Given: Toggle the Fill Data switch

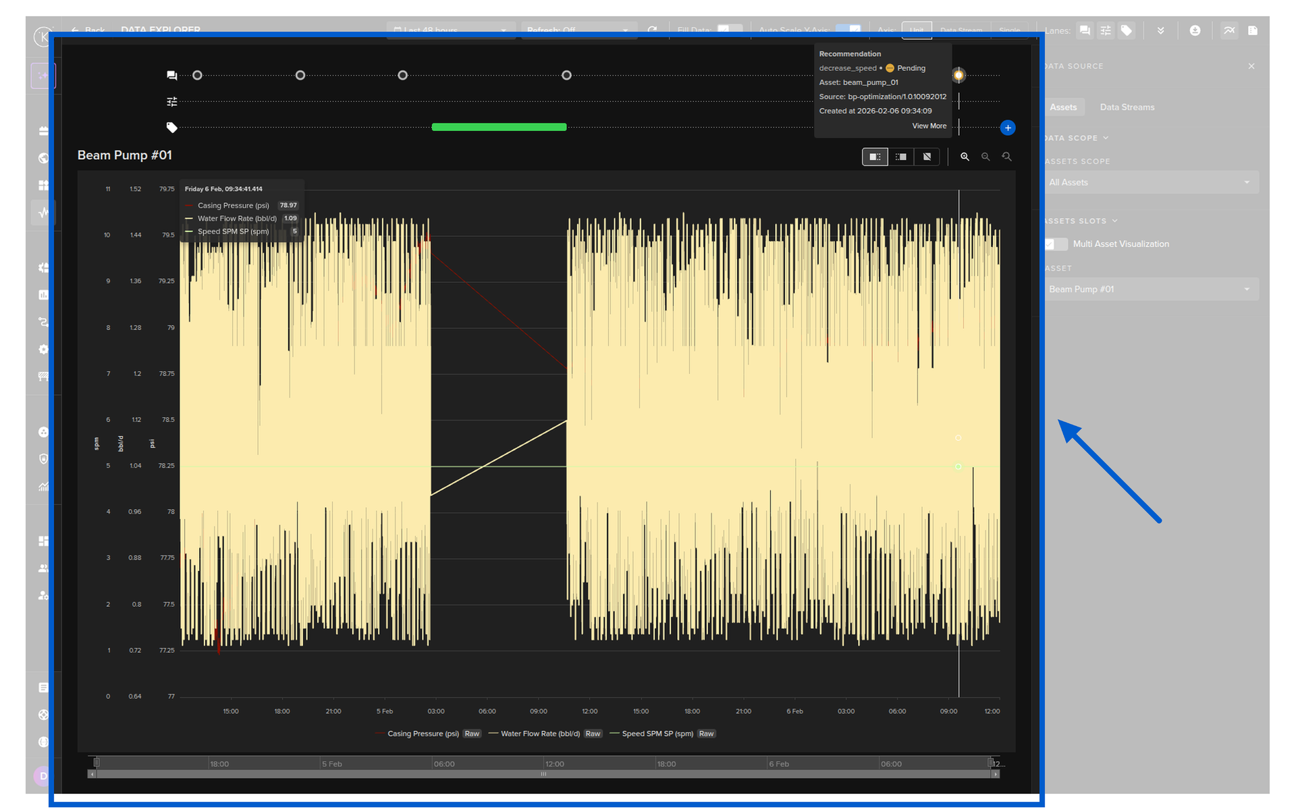Looking at the screenshot, I should click(x=729, y=29).
